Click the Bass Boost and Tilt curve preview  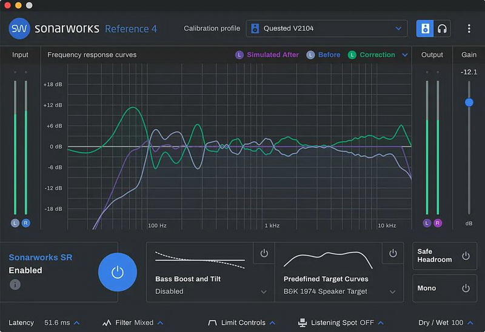pyautogui.click(x=200, y=260)
